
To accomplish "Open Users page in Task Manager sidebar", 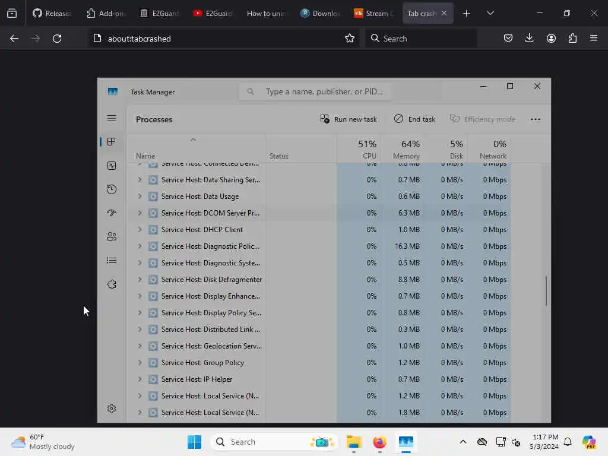I will click(x=112, y=236).
